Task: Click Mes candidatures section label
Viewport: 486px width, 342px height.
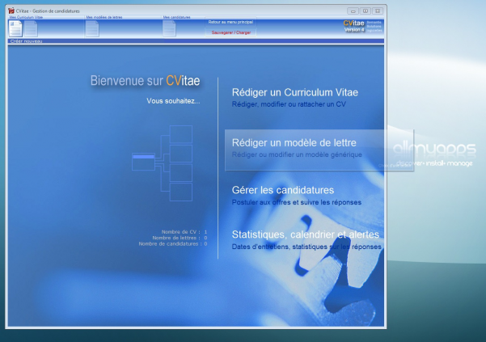Action: click(176, 17)
